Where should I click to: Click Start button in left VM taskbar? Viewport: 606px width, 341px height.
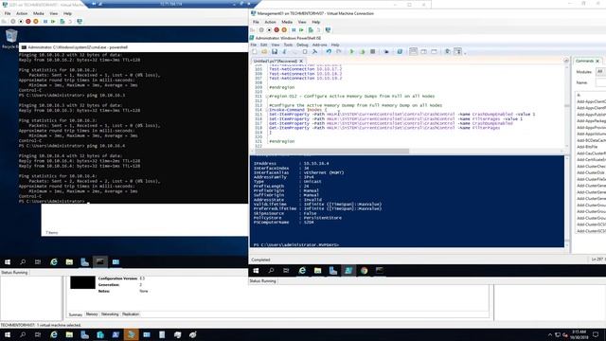[8, 262]
